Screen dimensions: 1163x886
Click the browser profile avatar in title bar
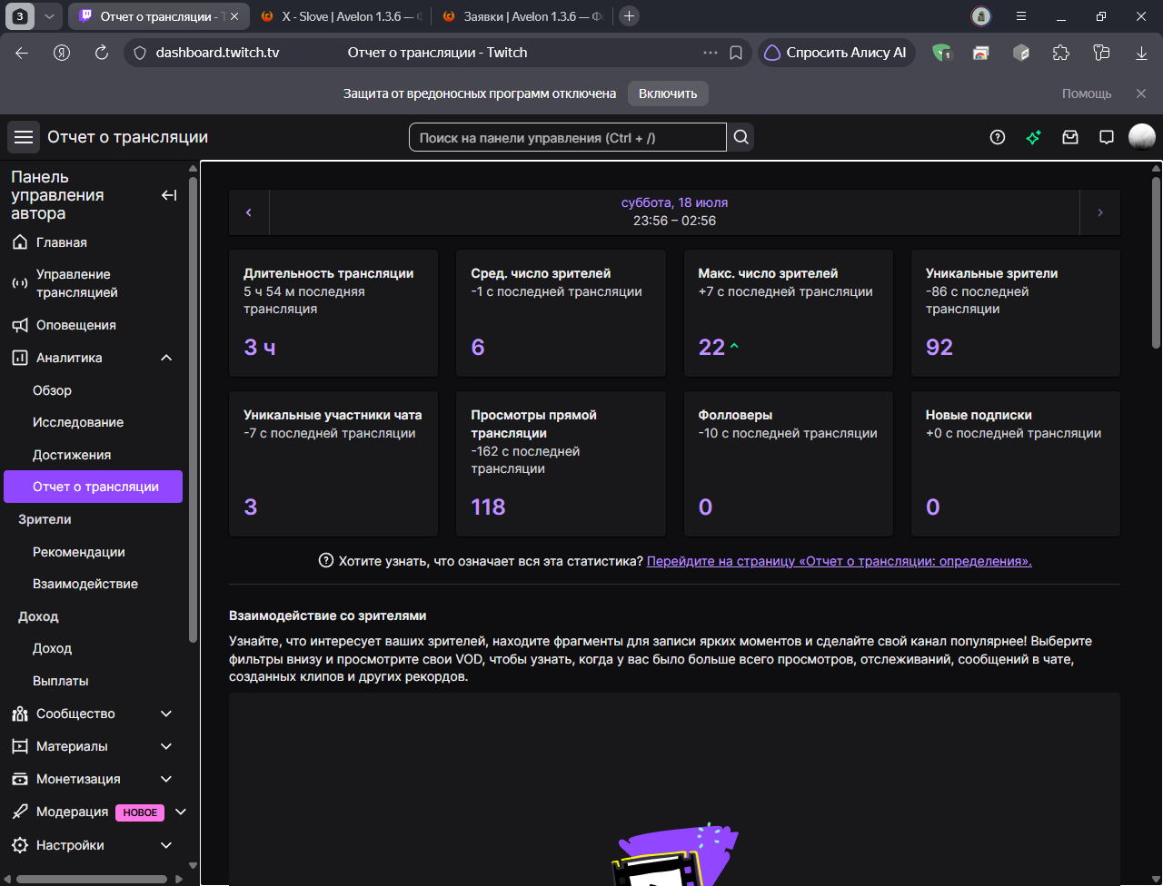[980, 16]
